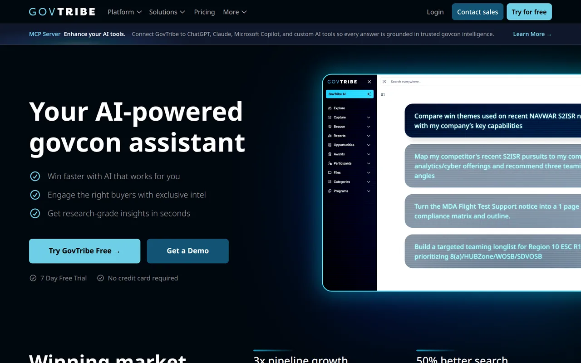The height and width of the screenshot is (363, 581).
Task: Open the Solutions dropdown menu
Action: (x=167, y=12)
